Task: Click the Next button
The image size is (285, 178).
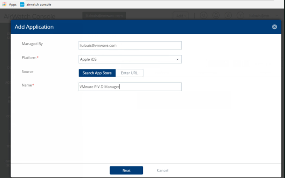Action: point(126,170)
